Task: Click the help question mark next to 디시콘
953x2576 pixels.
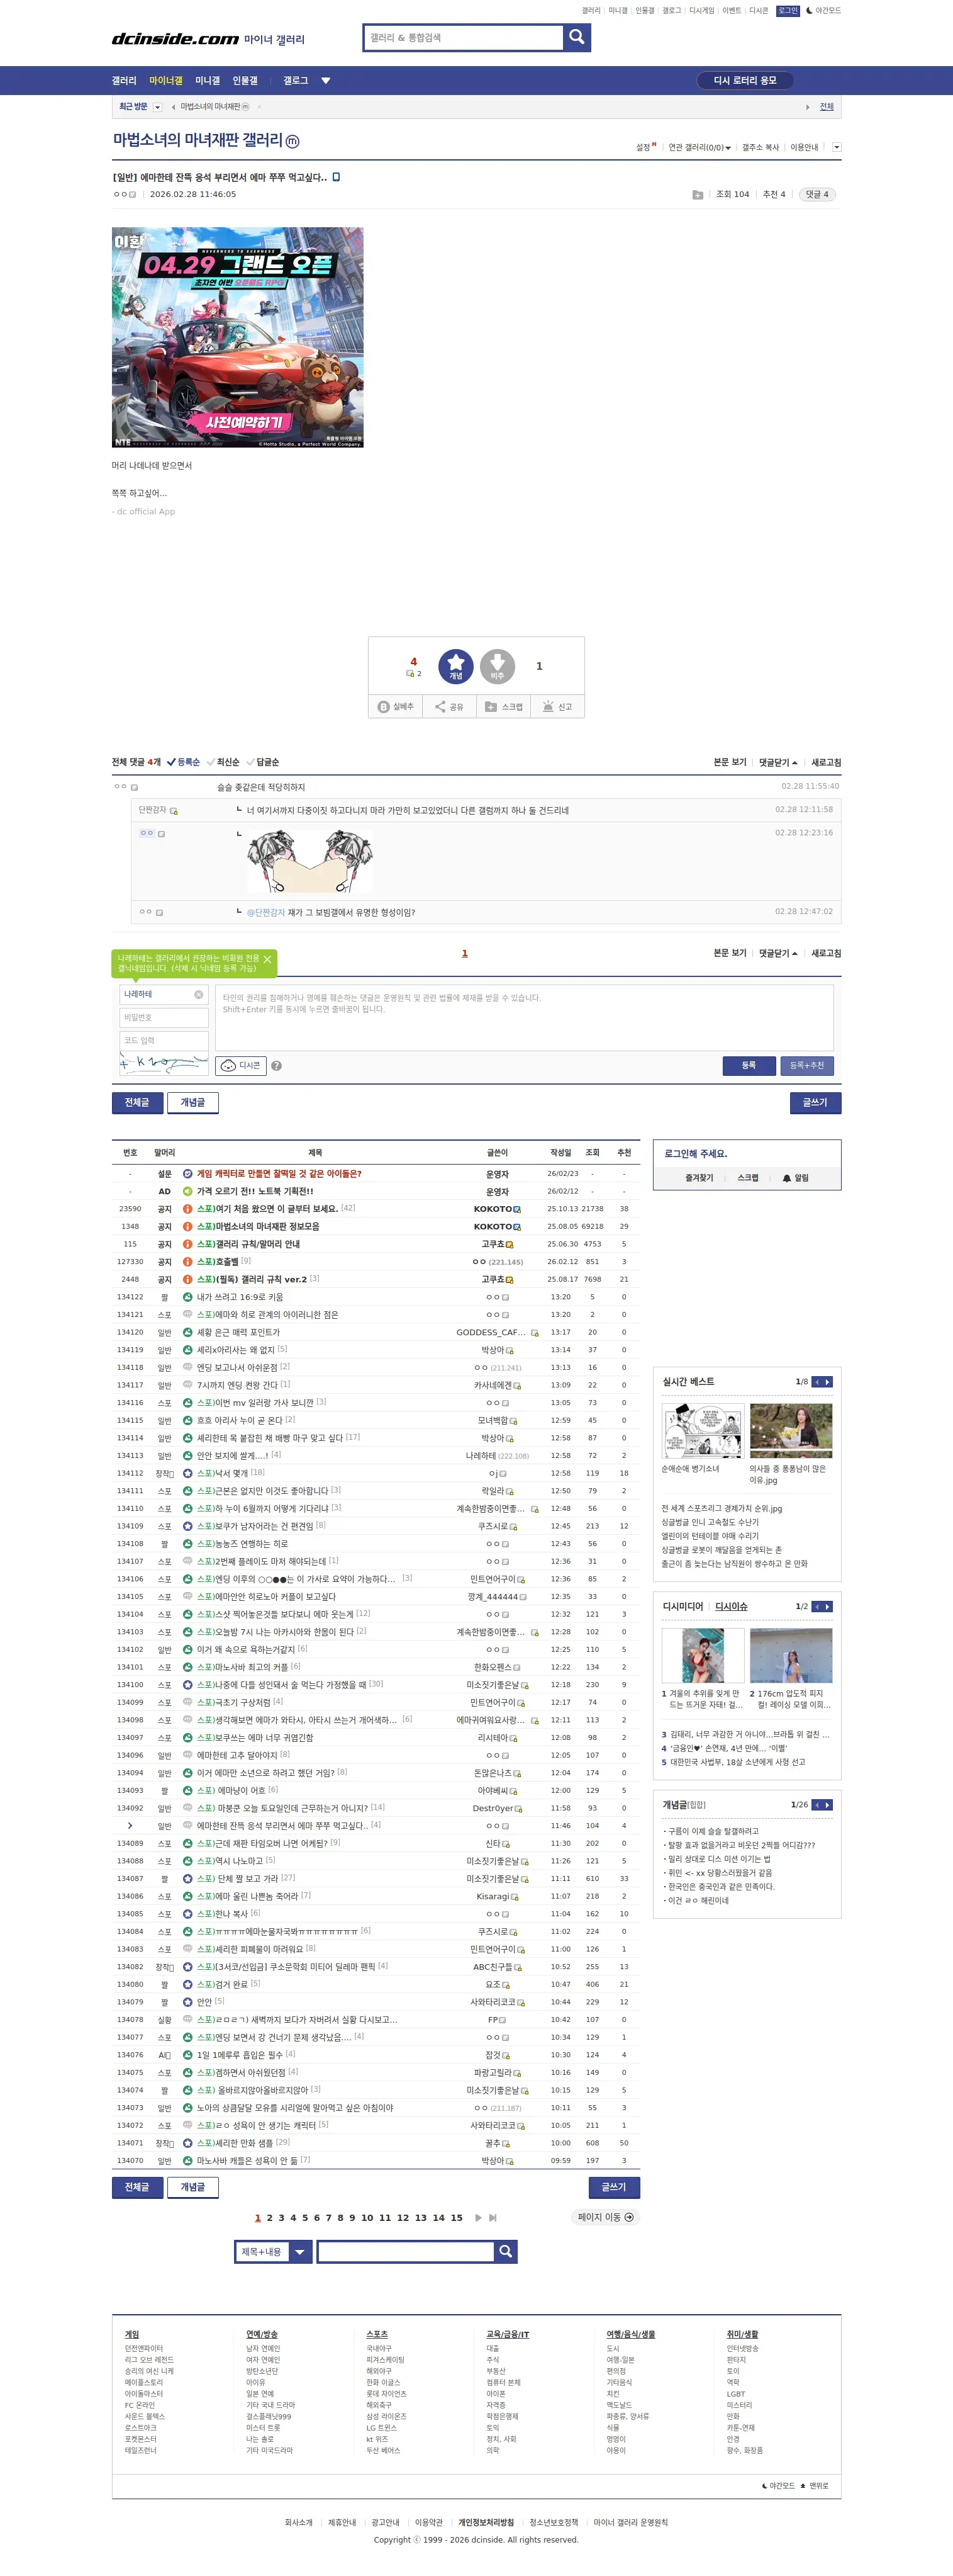Action: tap(277, 1066)
